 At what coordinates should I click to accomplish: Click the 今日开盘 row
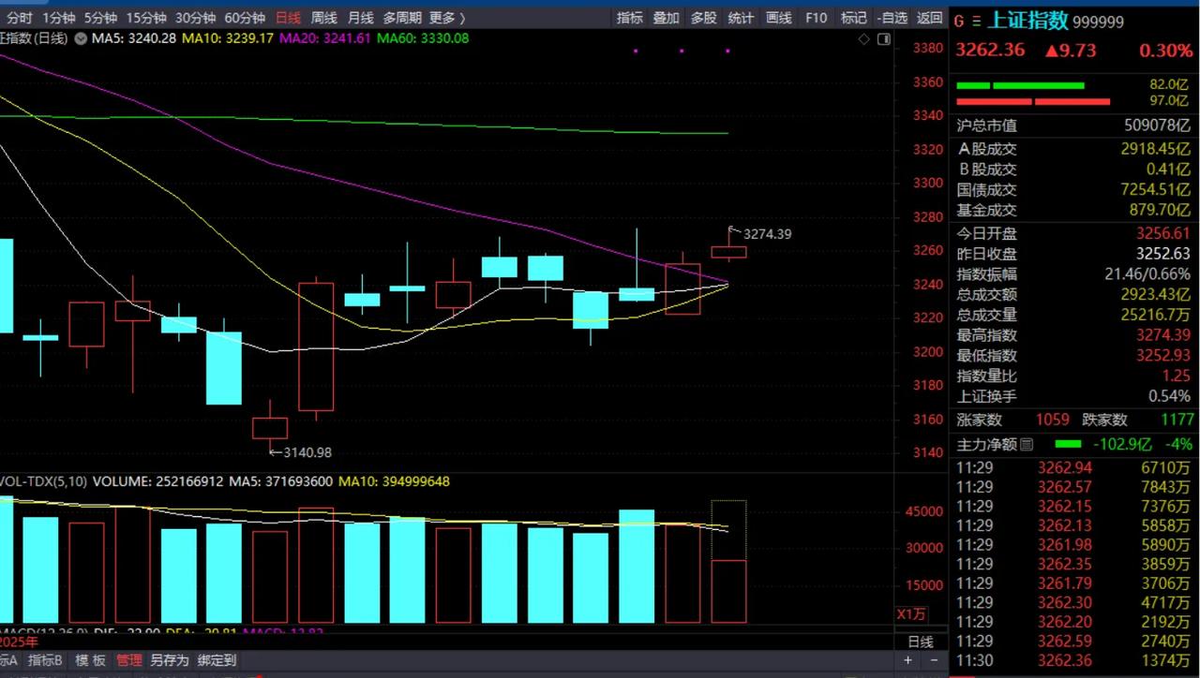[1073, 233]
